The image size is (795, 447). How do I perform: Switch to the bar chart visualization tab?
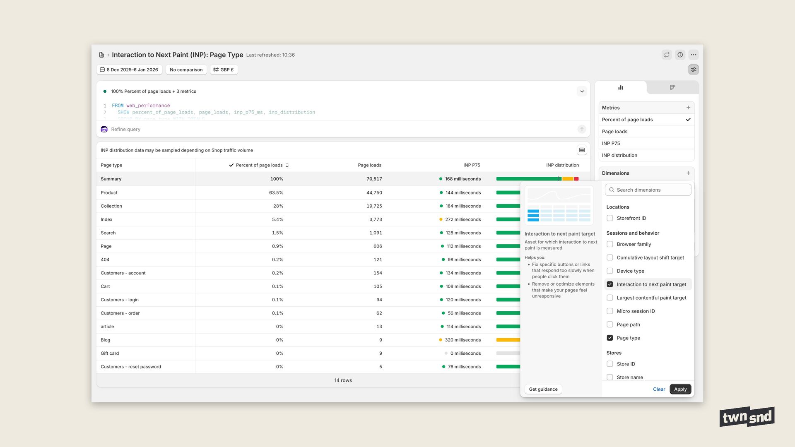pos(621,87)
